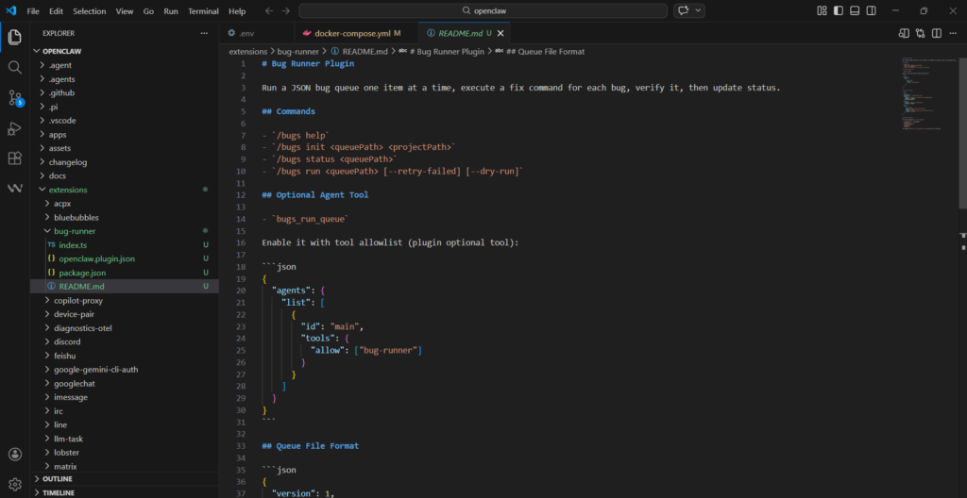This screenshot has width=967, height=498.
Task: Click the VS Code logo icon
Action: pos(11,10)
